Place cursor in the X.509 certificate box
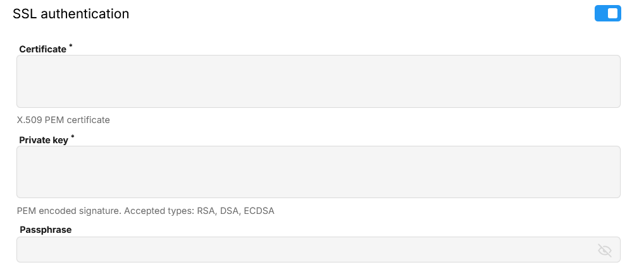Screen dimensions: 632x277 (x=318, y=81)
